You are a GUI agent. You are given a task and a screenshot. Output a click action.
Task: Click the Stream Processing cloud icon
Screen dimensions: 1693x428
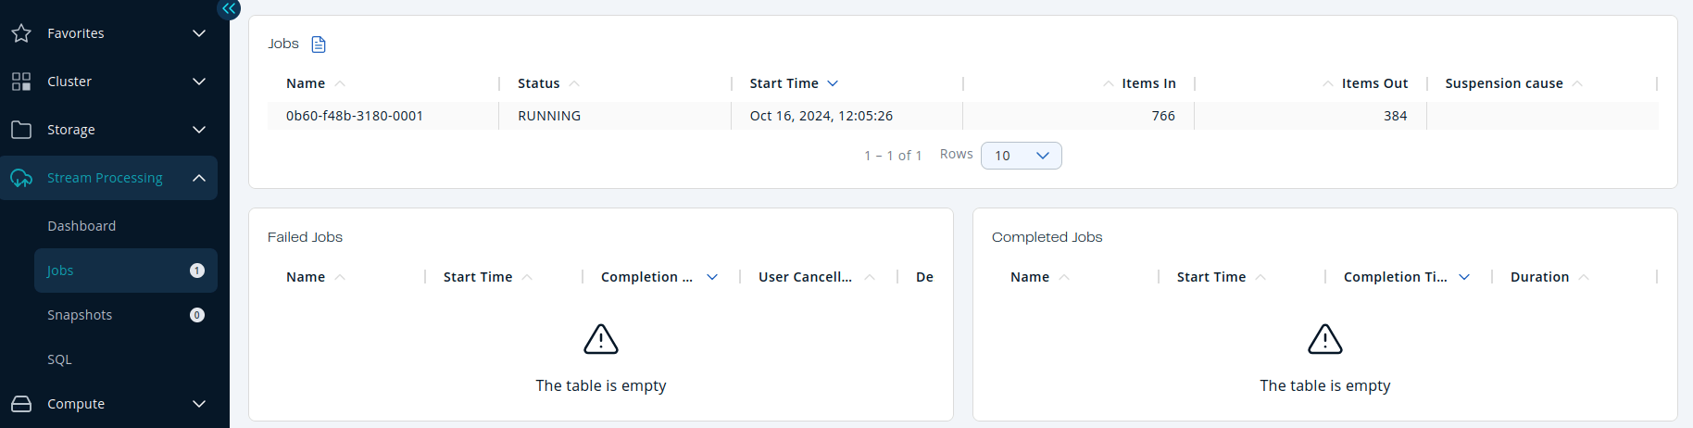point(21,178)
